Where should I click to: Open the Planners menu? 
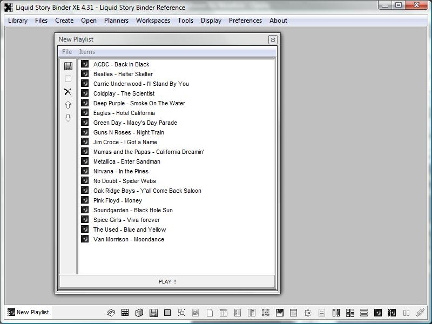click(x=116, y=21)
